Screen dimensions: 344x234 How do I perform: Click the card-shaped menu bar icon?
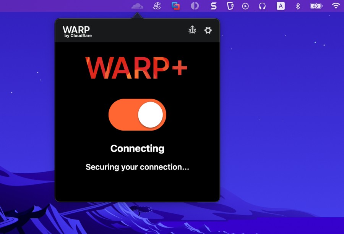tap(230, 6)
